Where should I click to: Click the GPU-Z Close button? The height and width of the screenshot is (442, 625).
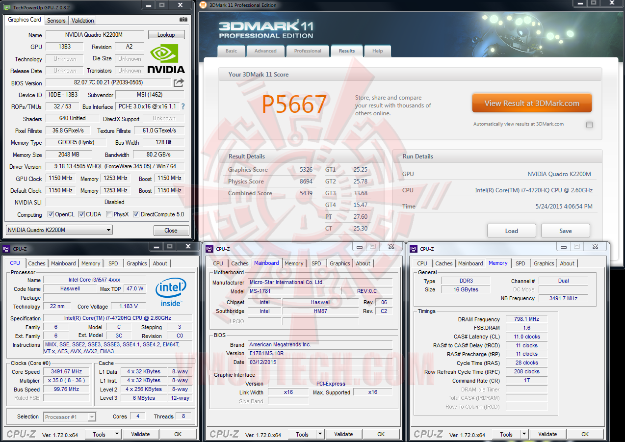171,230
